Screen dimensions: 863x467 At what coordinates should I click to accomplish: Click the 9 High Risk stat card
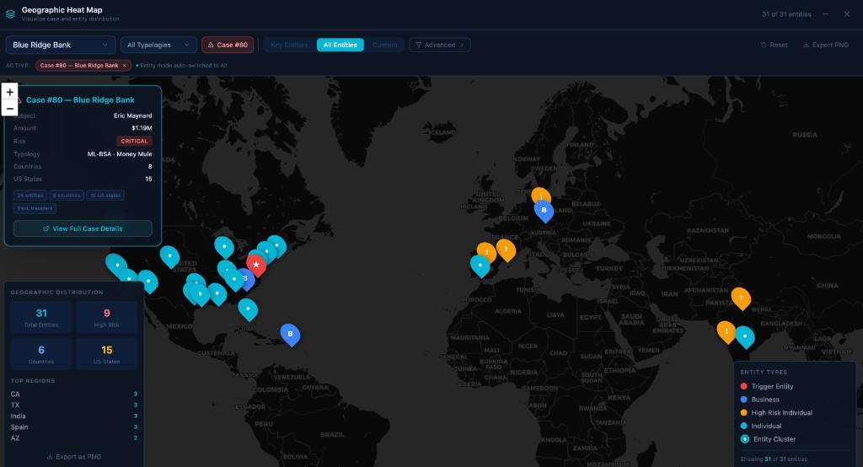click(107, 317)
